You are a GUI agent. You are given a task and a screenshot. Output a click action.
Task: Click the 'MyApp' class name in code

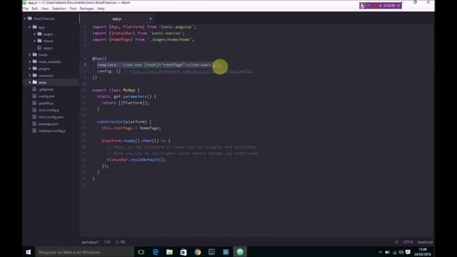(x=129, y=91)
